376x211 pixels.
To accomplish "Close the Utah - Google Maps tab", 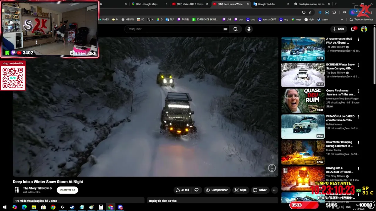I will click(x=167, y=4).
